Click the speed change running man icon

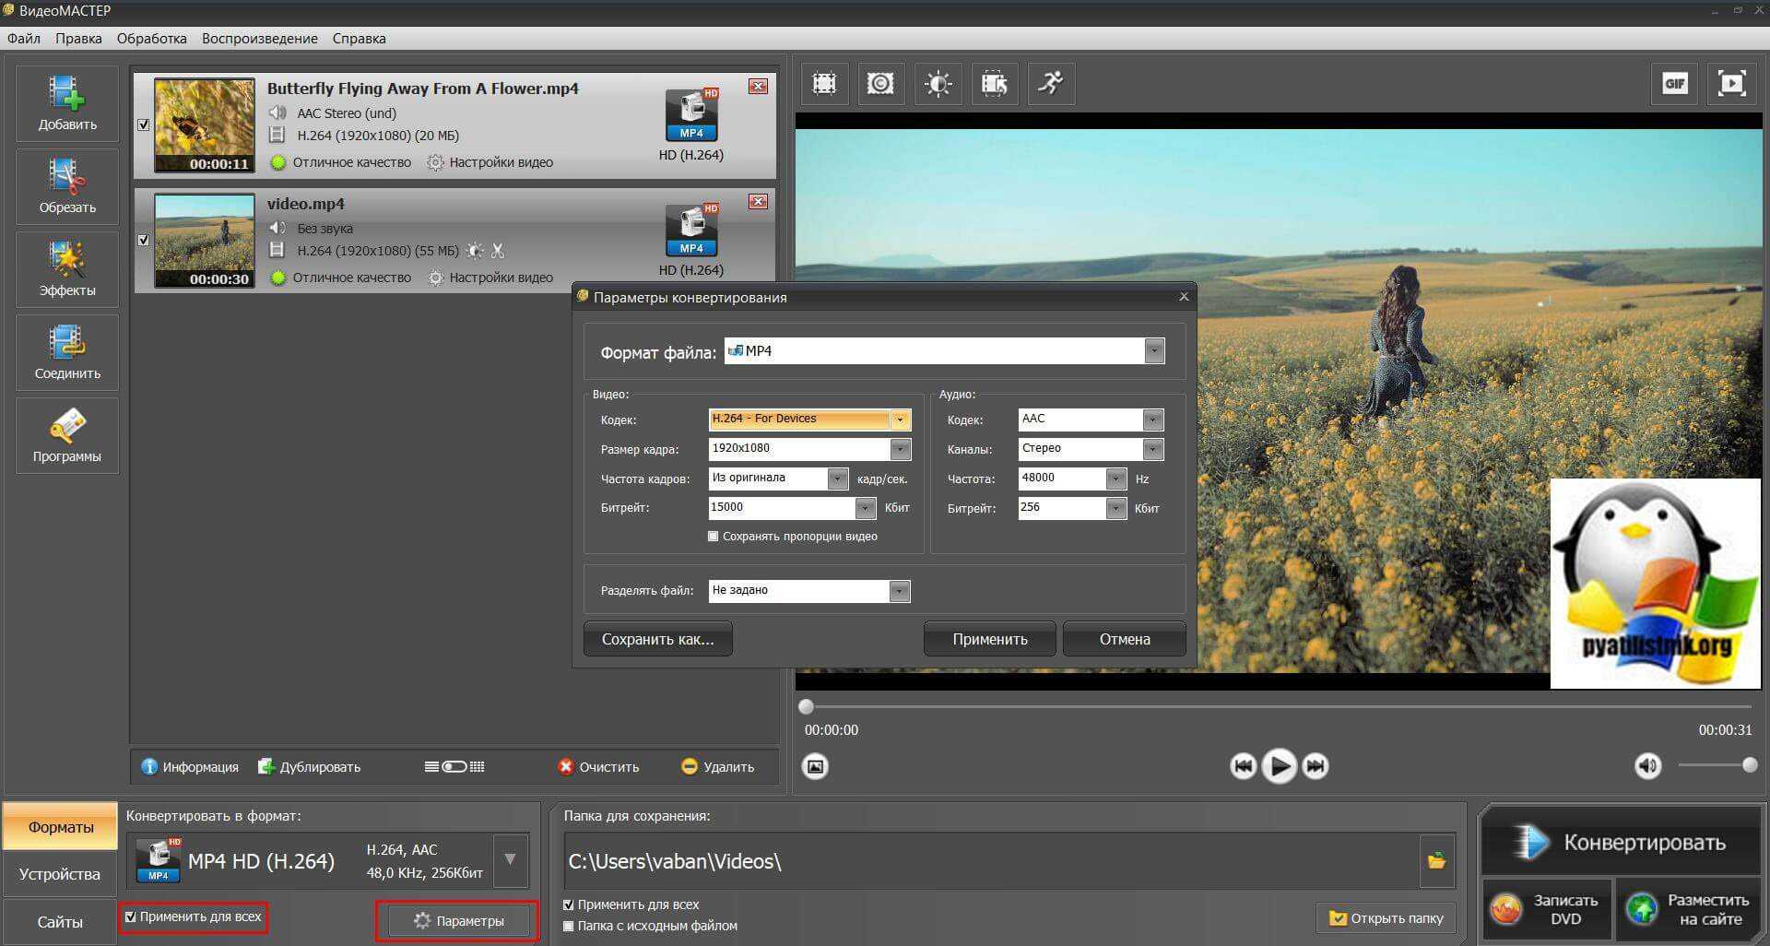[x=1050, y=84]
